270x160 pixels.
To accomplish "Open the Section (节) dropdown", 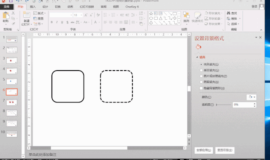I will point(38,24).
